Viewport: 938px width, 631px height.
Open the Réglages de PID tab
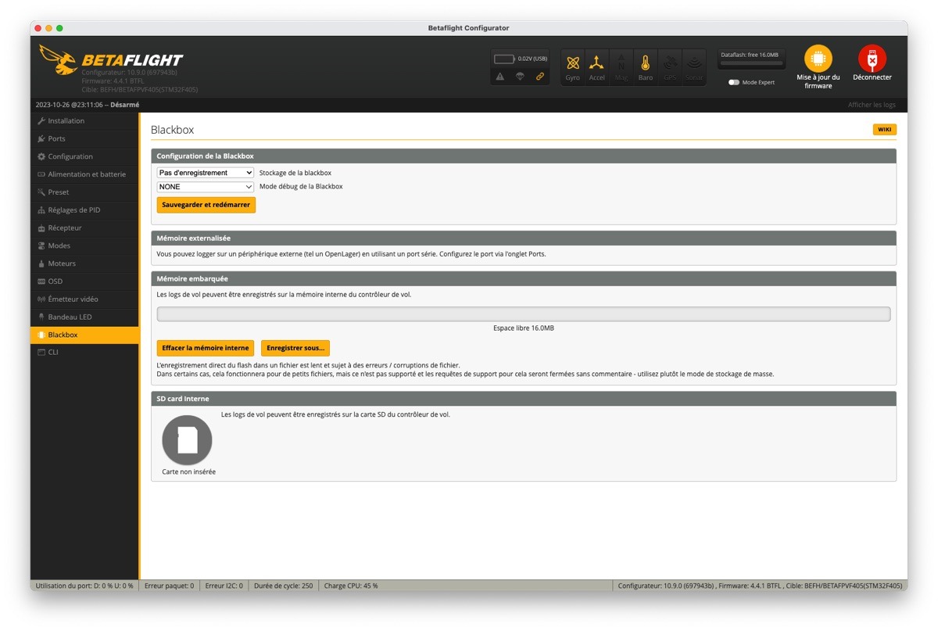pos(84,210)
